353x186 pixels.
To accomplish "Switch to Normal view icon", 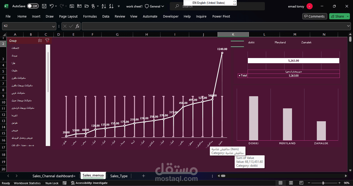I will 280,183.
